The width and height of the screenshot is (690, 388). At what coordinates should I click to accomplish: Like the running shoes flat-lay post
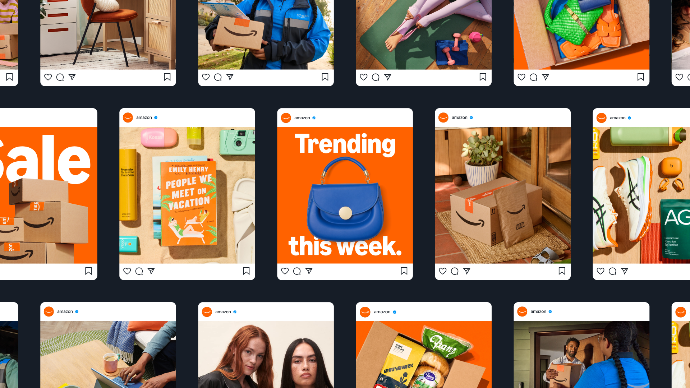[x=601, y=271]
